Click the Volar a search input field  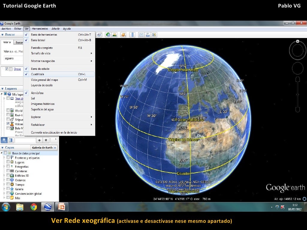click(13, 58)
